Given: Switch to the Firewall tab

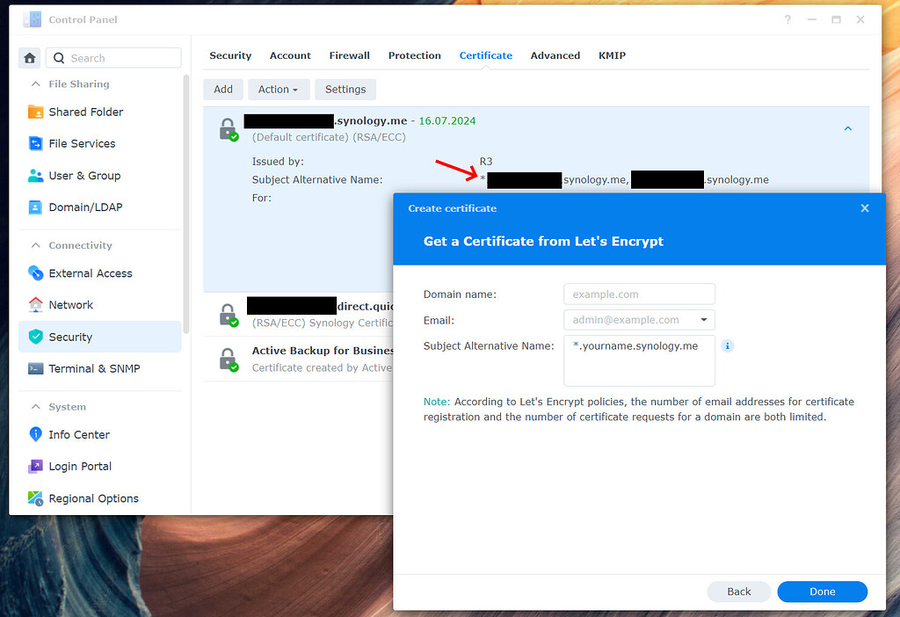Looking at the screenshot, I should point(349,54).
